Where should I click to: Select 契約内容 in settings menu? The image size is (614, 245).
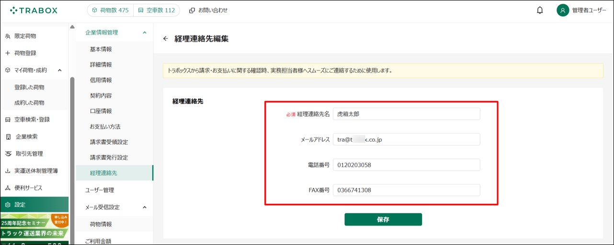pyautogui.click(x=101, y=96)
